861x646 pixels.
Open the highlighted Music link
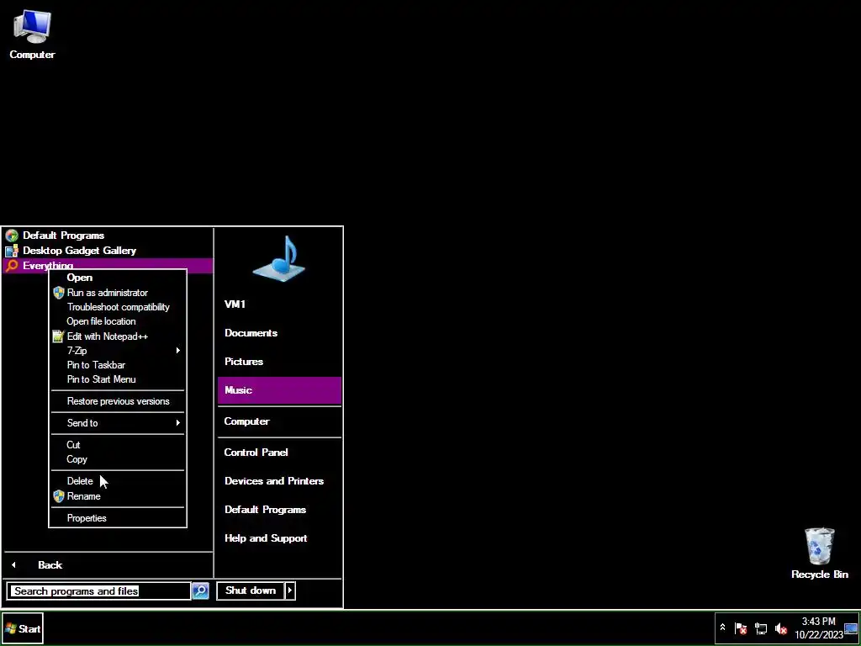pos(279,390)
